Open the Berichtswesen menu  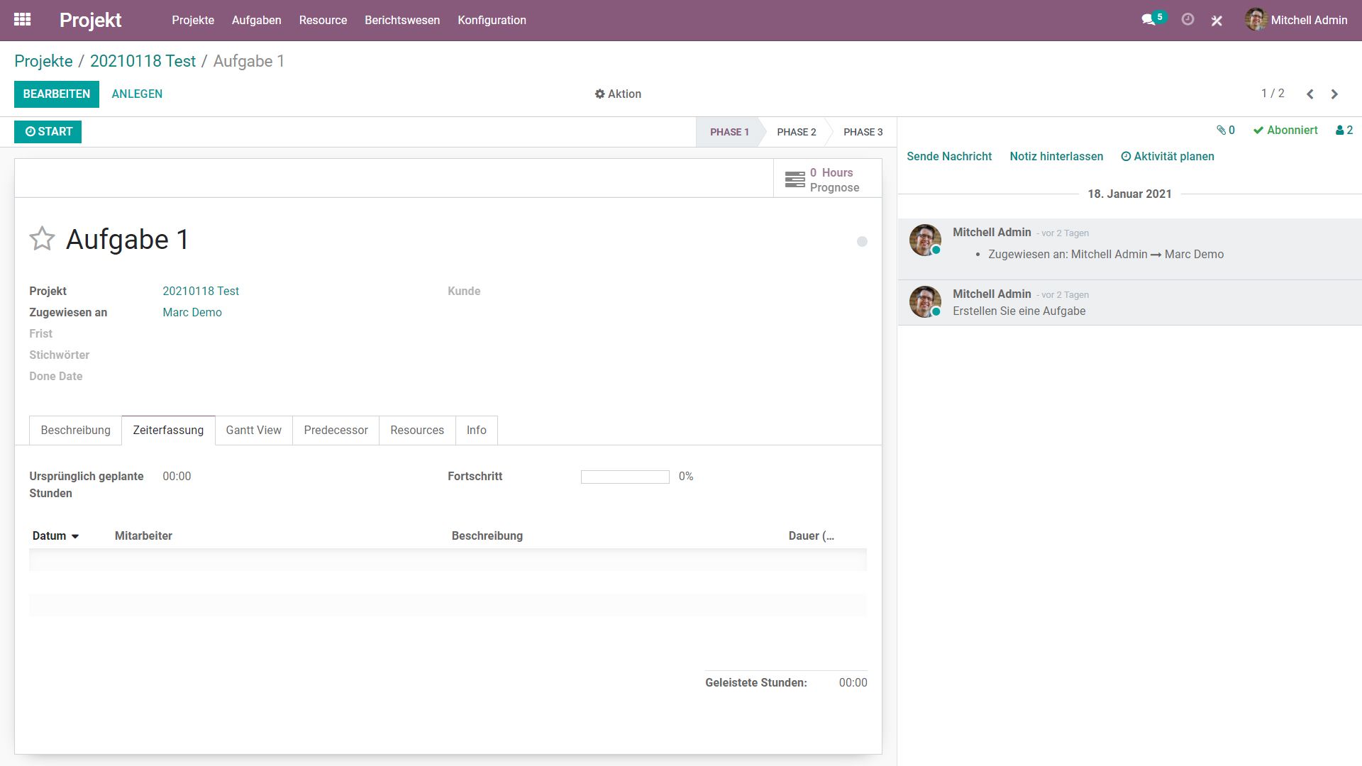402,20
